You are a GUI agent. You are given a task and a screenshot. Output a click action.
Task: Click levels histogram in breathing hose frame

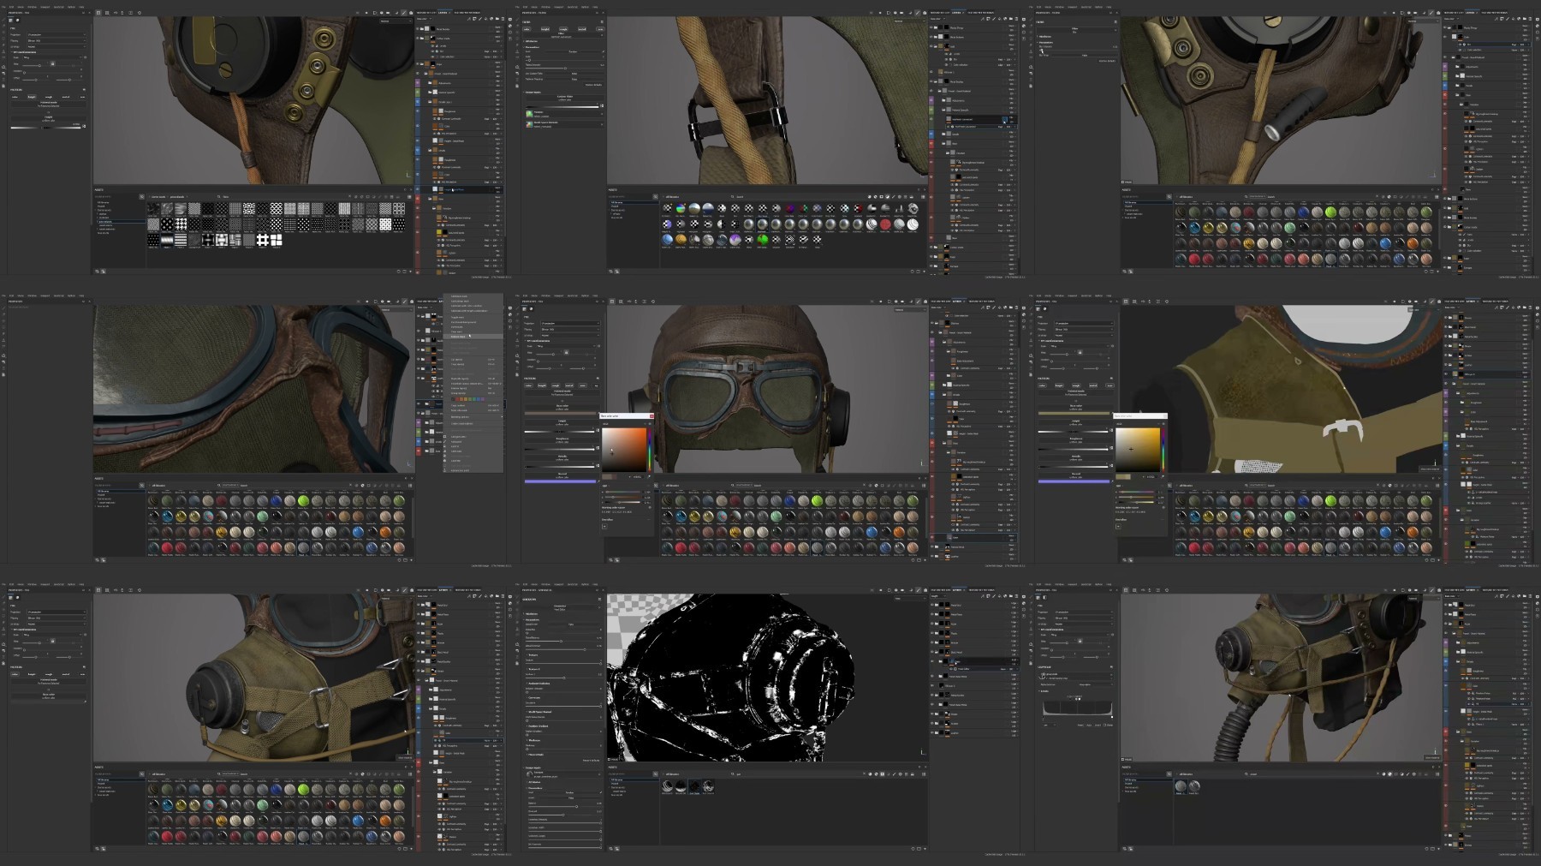1077,709
